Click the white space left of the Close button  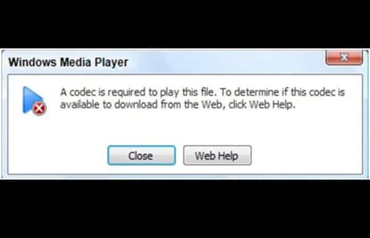pos(58,155)
